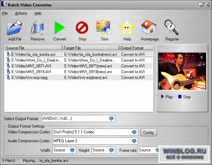Open the Width dropdown

coord(72,150)
